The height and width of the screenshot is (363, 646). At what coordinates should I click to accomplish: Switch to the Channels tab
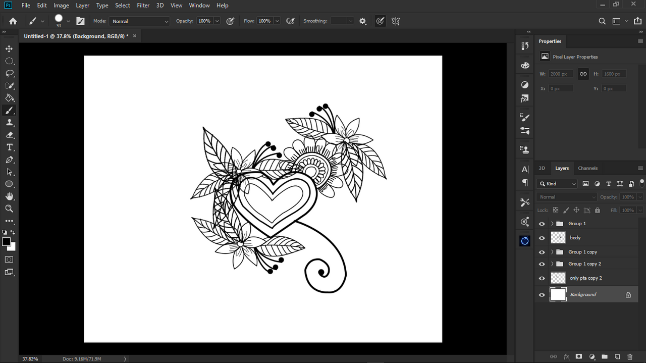(587, 168)
